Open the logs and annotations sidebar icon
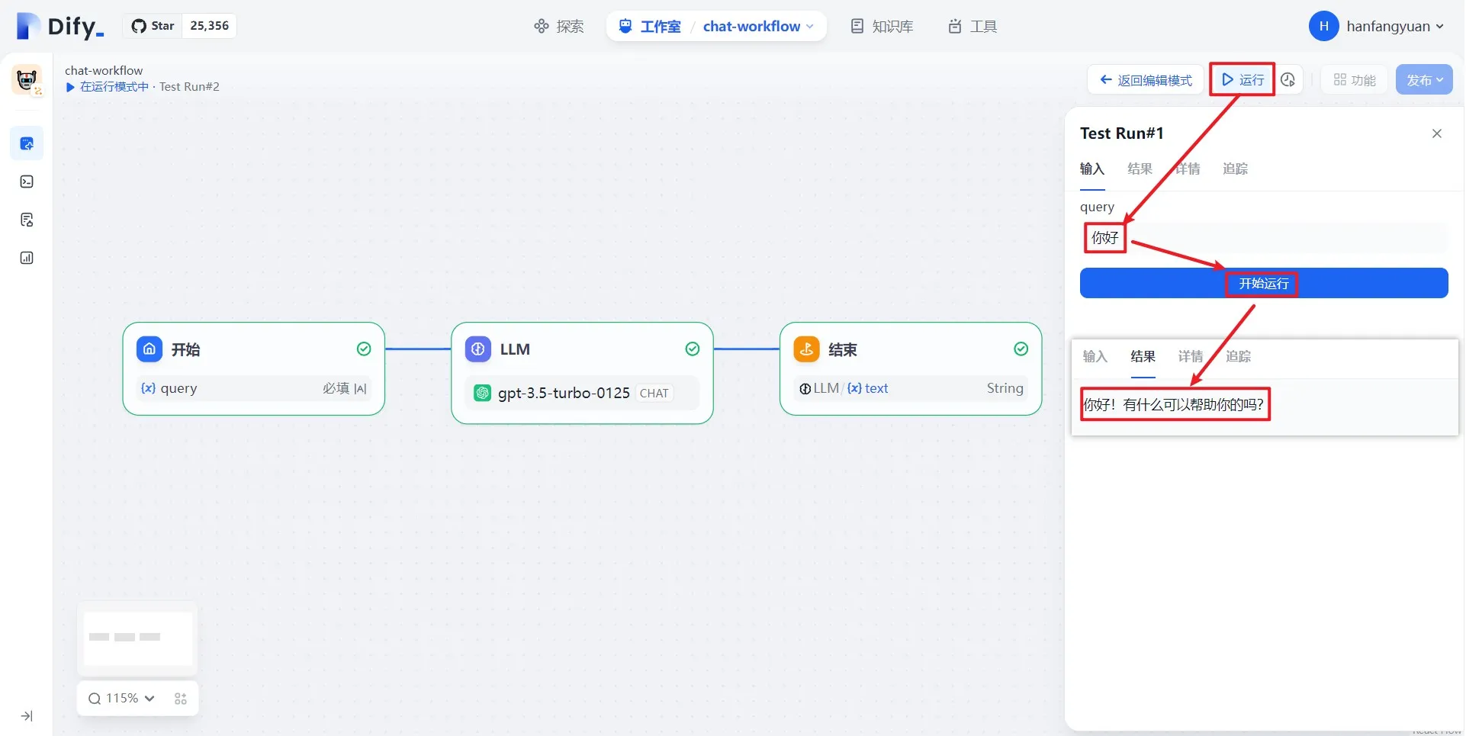The image size is (1466, 736). click(x=27, y=220)
